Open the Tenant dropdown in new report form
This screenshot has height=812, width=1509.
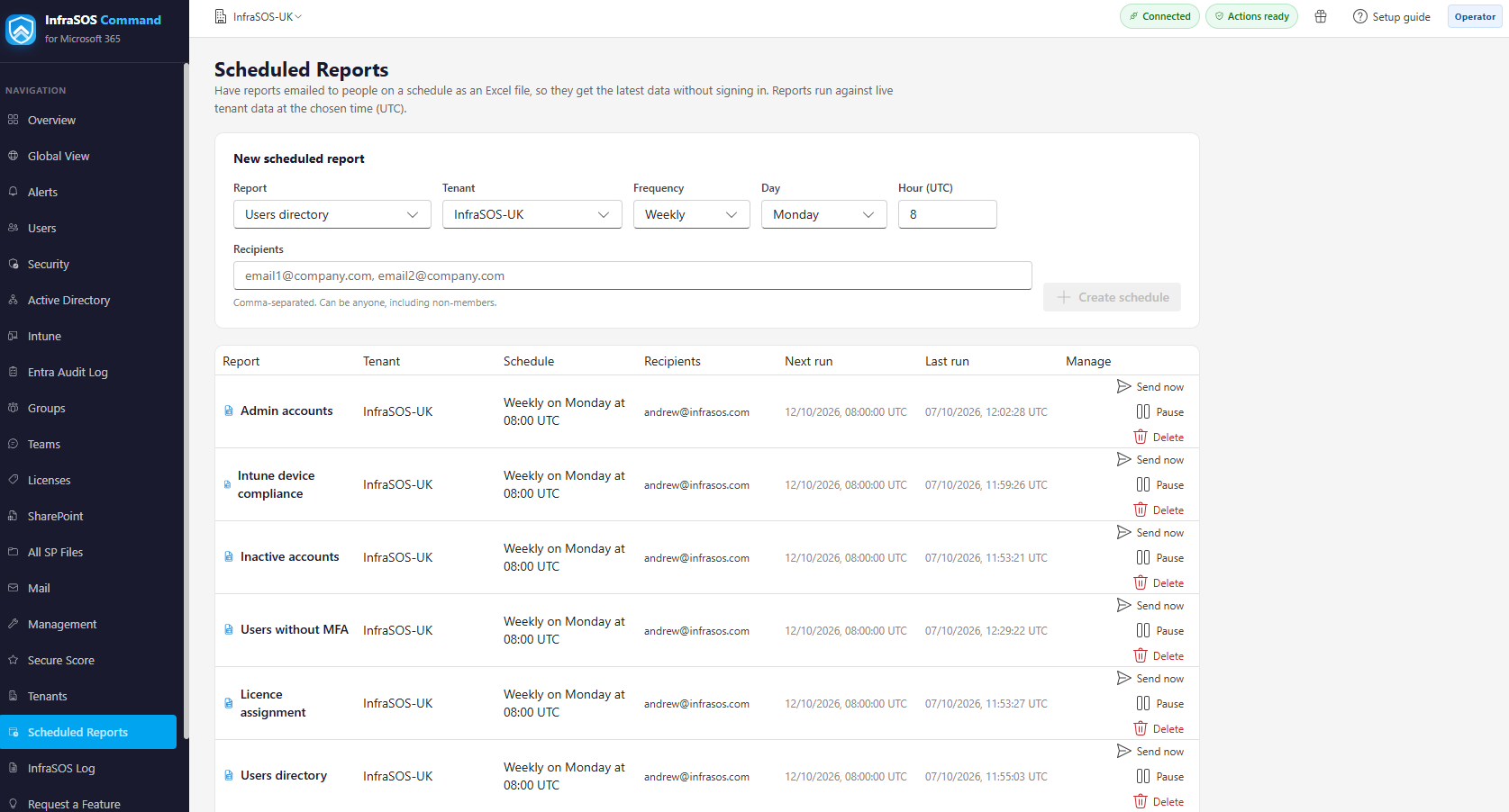532,214
